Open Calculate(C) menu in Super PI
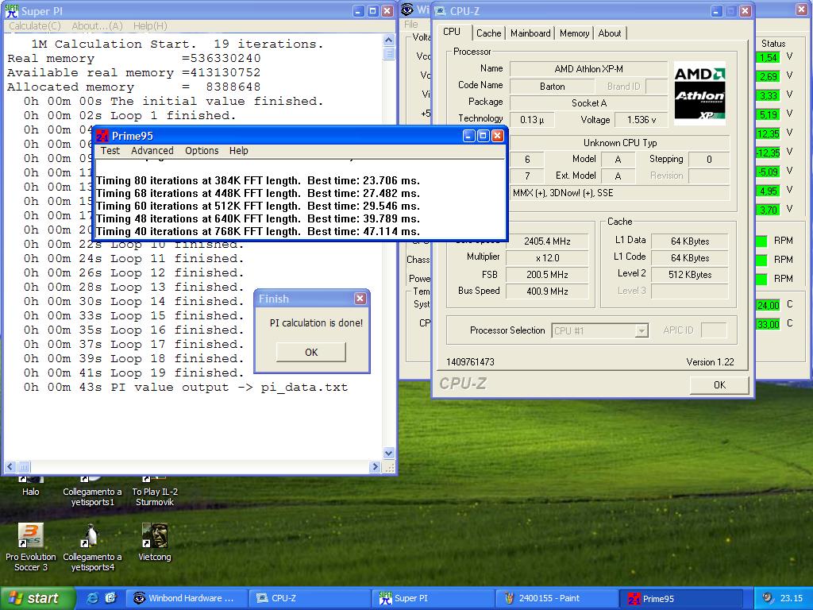This screenshot has width=813, height=610. click(x=35, y=25)
